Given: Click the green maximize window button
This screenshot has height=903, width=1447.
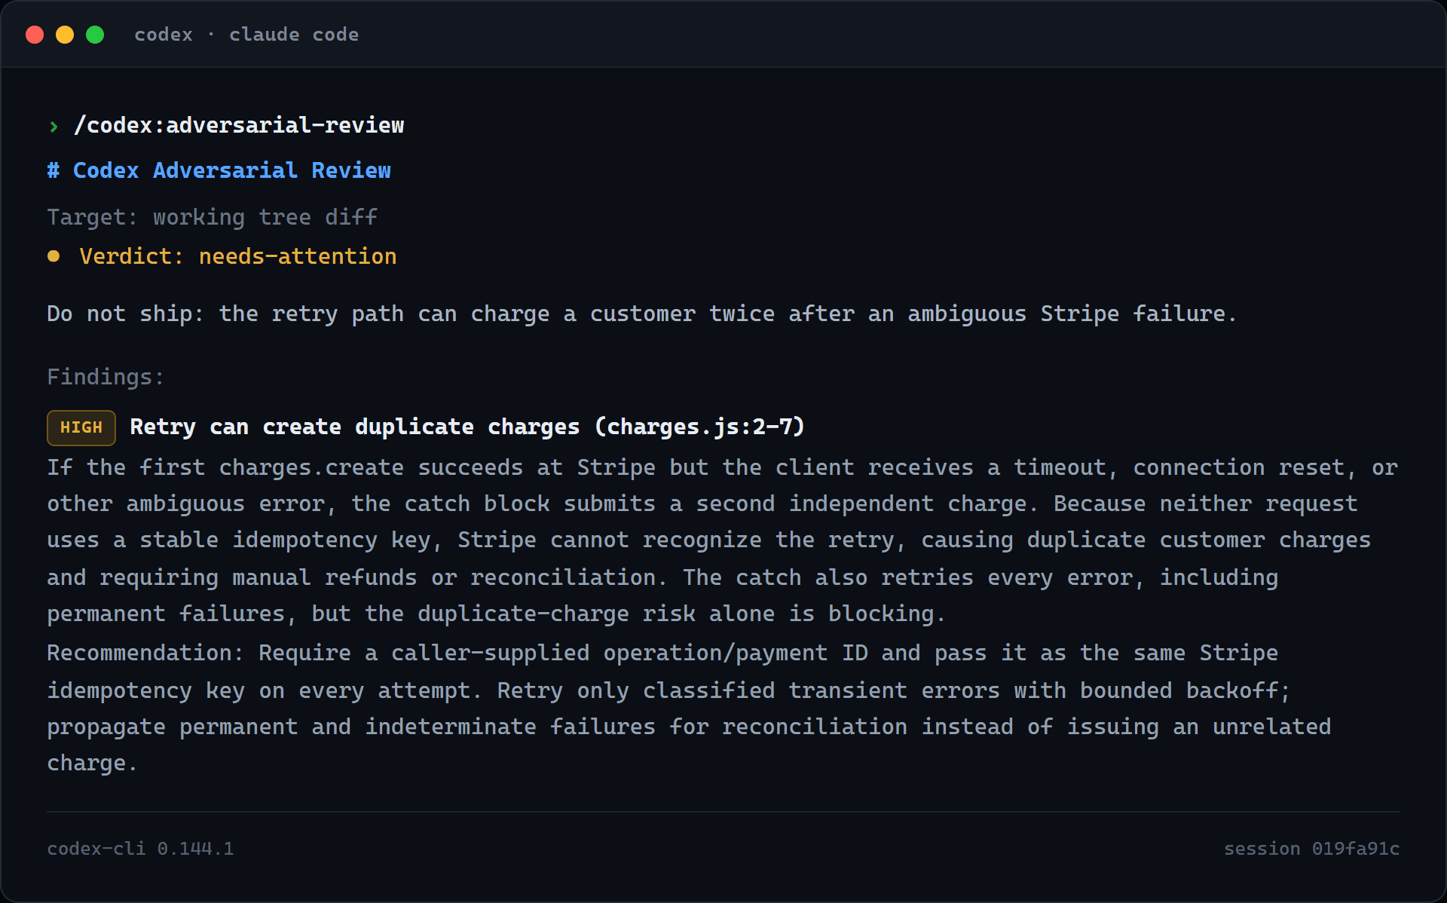Looking at the screenshot, I should click(x=95, y=35).
